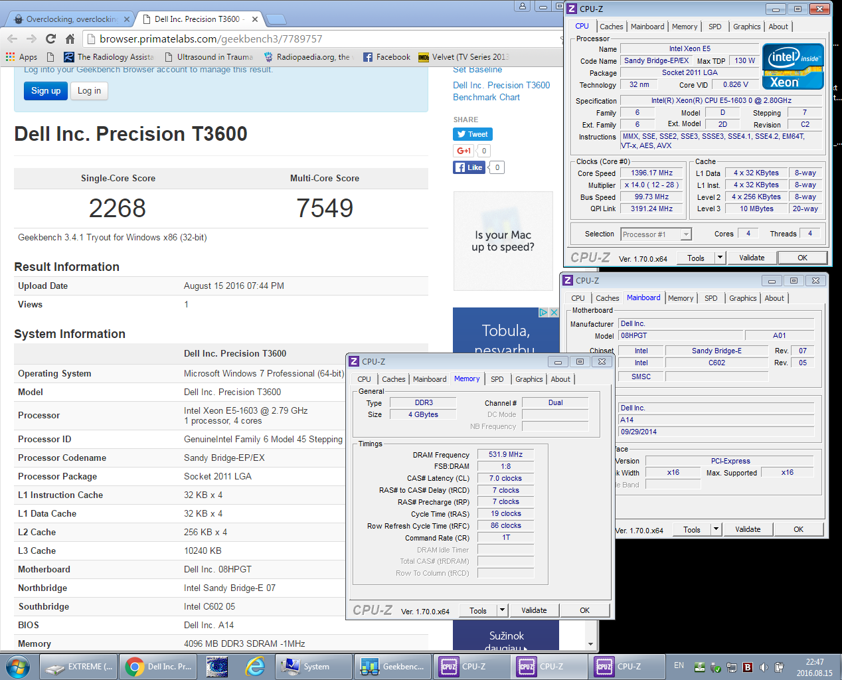Click the Is your Mac up to speed ad
The image size is (842, 680).
tap(503, 241)
